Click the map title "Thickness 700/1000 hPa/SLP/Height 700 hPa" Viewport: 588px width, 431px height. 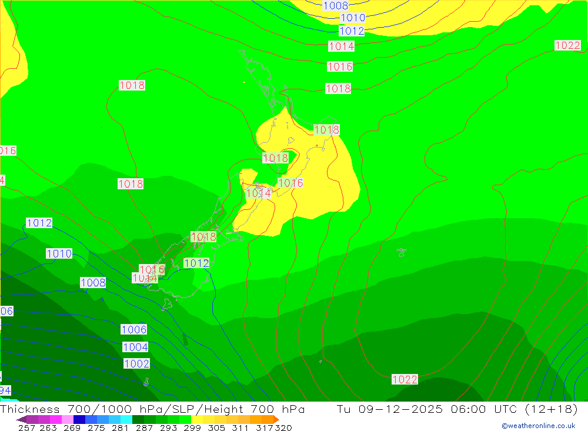tap(152, 409)
